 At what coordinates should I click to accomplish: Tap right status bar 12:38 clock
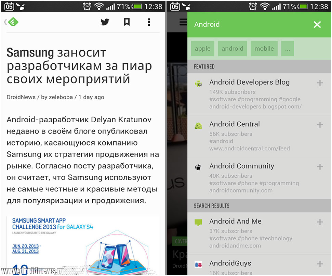coord(319,7)
